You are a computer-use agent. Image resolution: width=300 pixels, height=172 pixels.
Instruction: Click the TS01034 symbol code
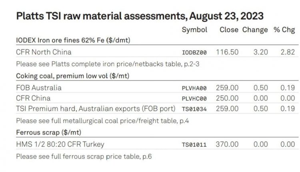[194, 108]
